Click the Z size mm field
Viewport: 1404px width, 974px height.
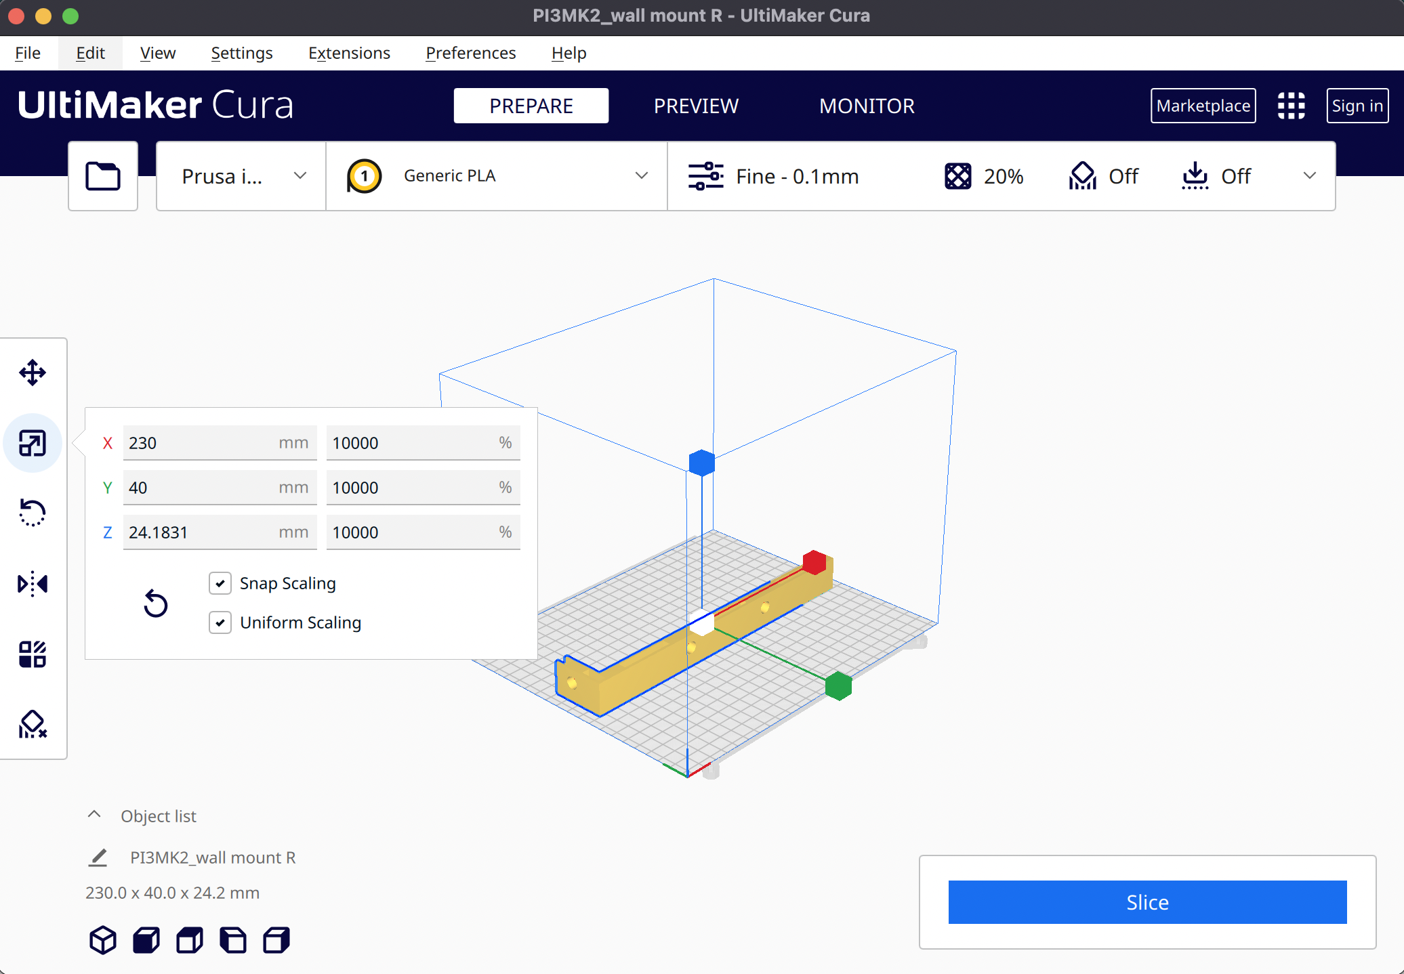click(x=220, y=532)
